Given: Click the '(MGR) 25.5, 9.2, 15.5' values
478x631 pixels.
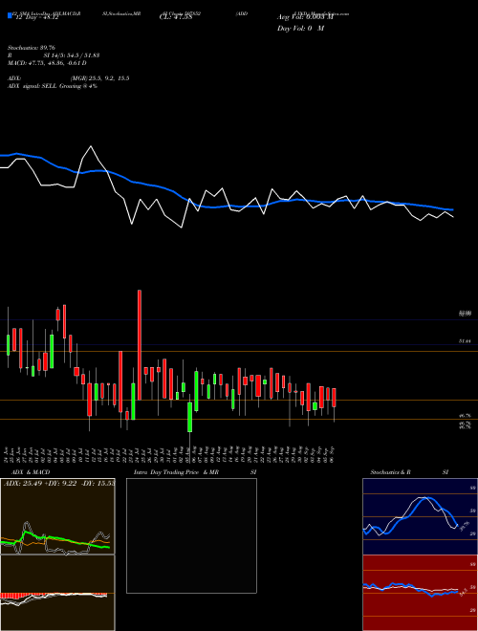Looking at the screenshot, I should [100, 78].
